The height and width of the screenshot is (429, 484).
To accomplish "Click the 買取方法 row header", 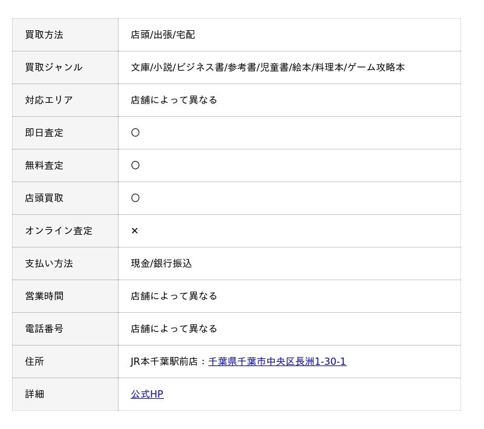I will 44,34.
